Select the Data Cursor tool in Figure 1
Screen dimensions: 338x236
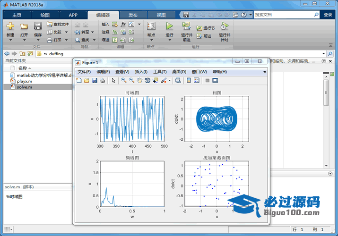pos(155,80)
